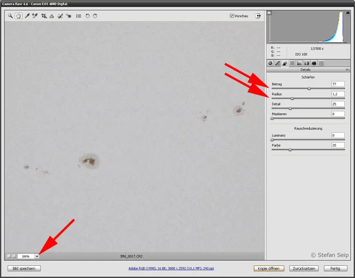Click the Detail slider handle
Viewport: 355px width, 278px height.
tap(290, 108)
